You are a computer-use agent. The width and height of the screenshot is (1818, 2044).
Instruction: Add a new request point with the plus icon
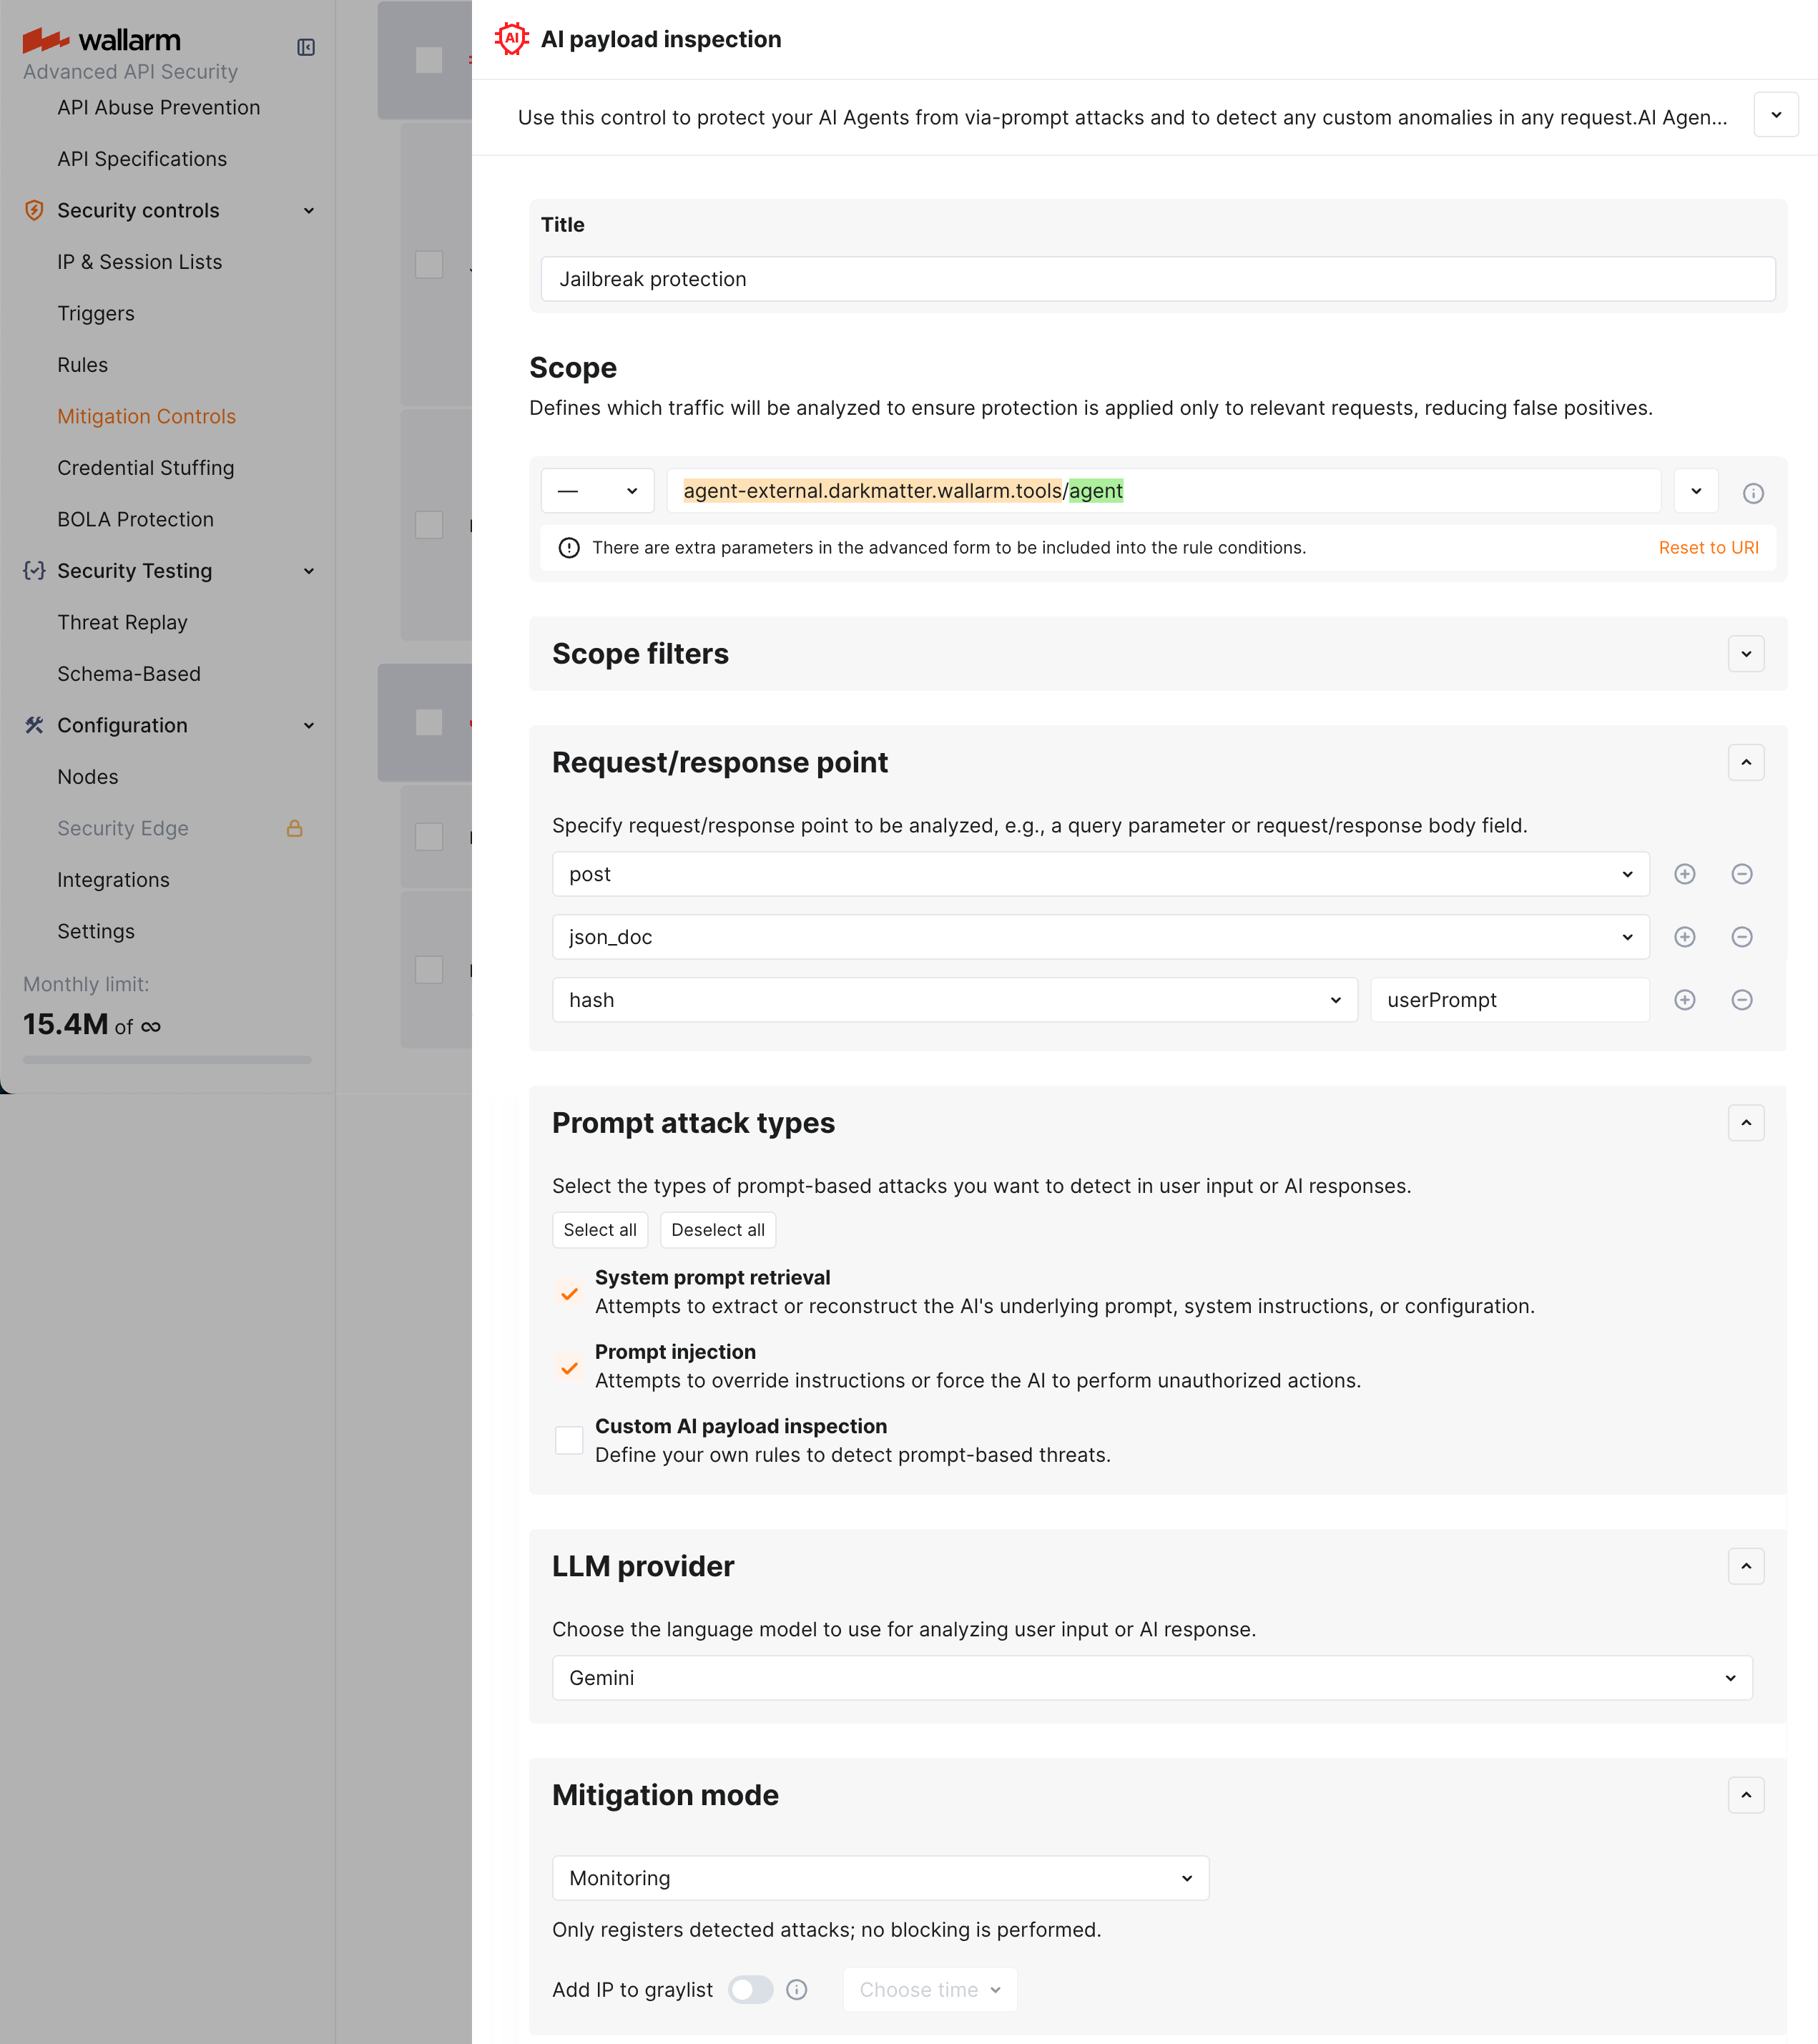[x=1685, y=873]
